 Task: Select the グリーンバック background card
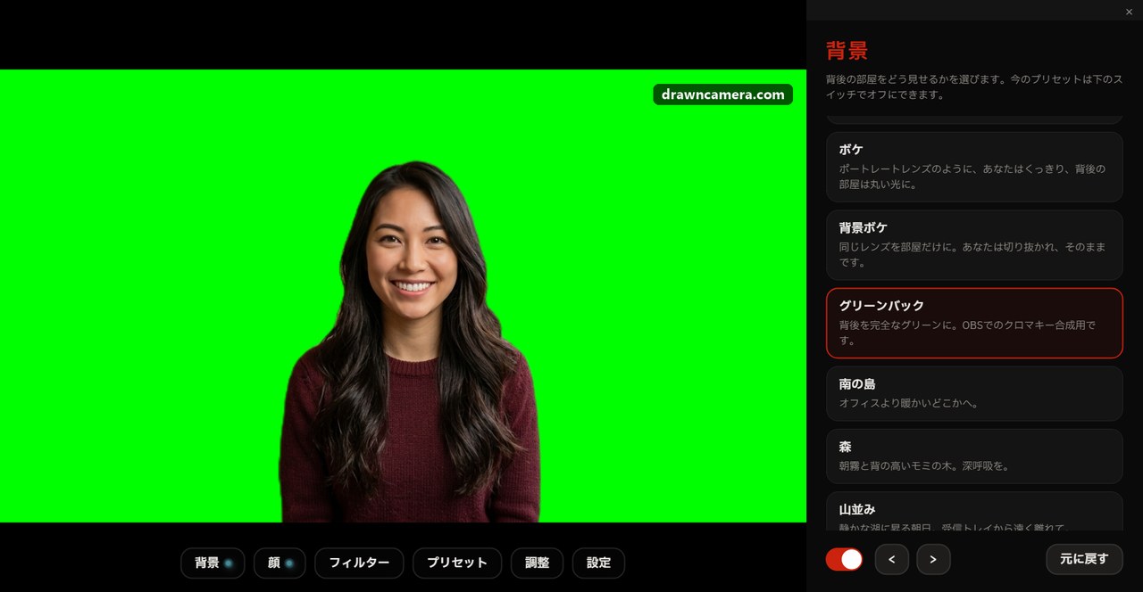(974, 323)
